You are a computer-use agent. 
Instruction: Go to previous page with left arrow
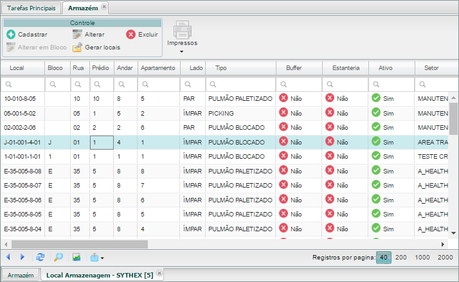click(8, 257)
